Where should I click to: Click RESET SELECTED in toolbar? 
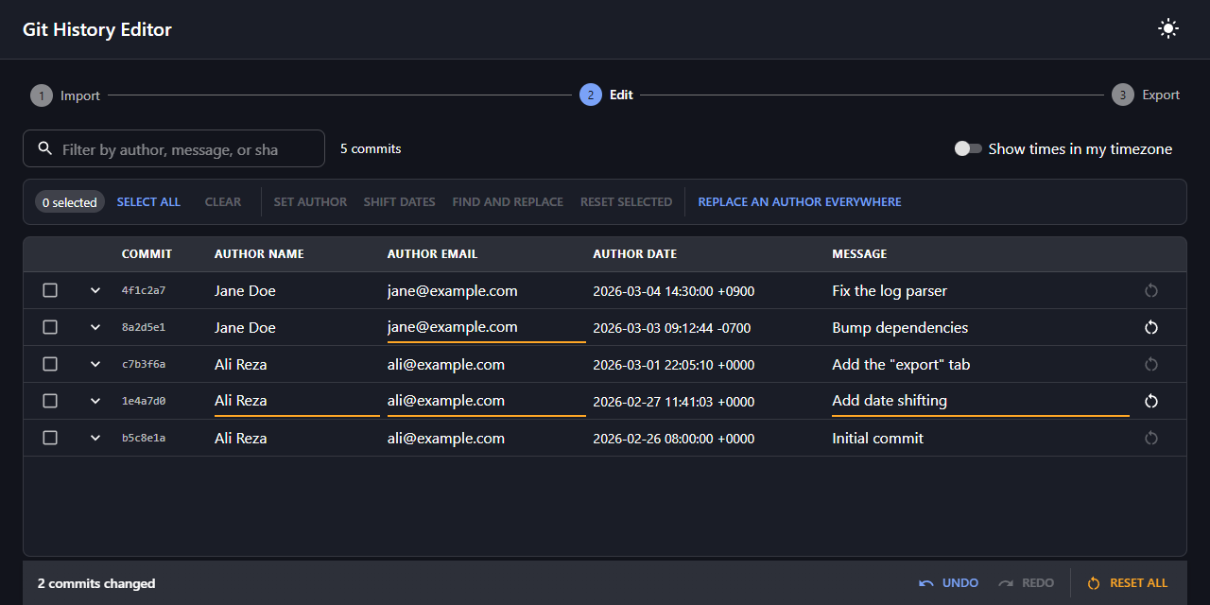pos(626,201)
